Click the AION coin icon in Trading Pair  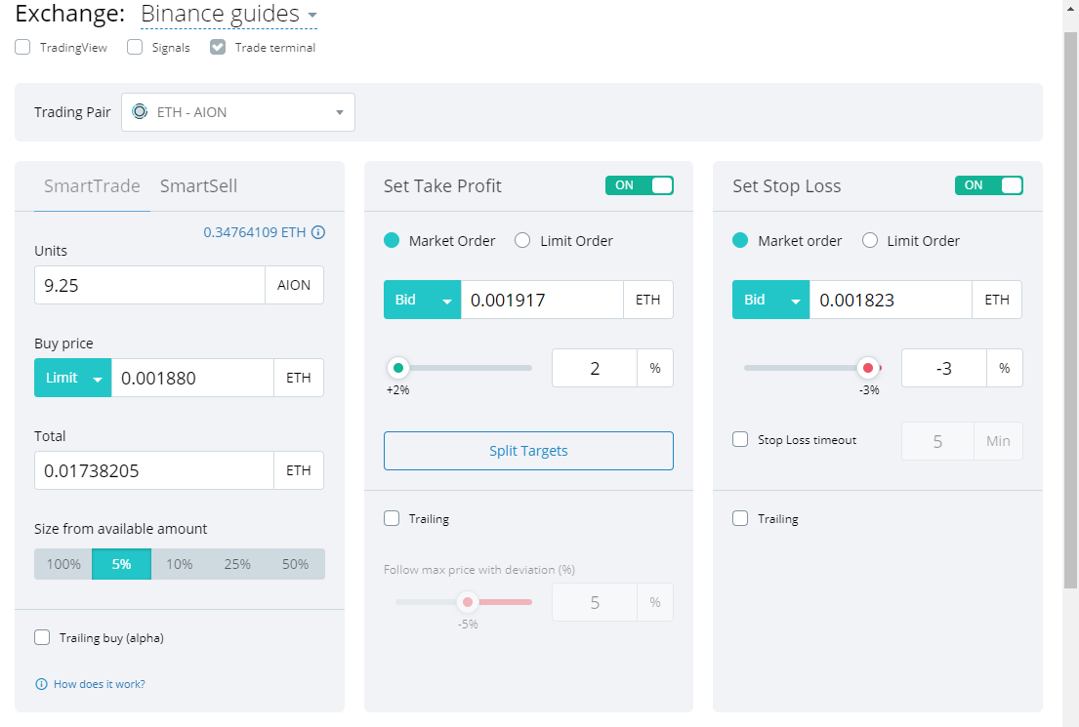(140, 112)
